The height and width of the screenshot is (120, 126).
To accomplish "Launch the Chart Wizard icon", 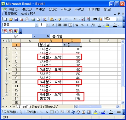I will tap(100, 19).
